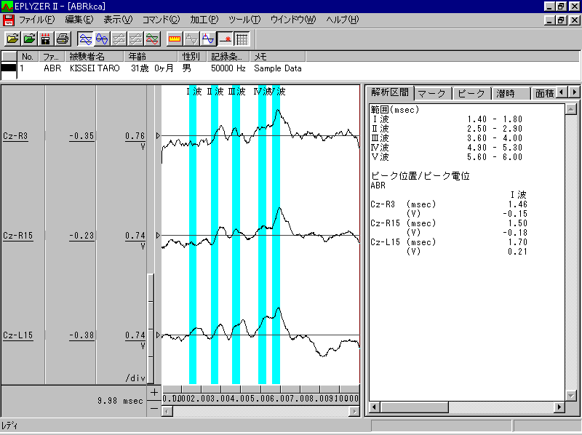This screenshot has width=582, height=435.
Task: Click the red star marker icon
Action: pos(225,38)
